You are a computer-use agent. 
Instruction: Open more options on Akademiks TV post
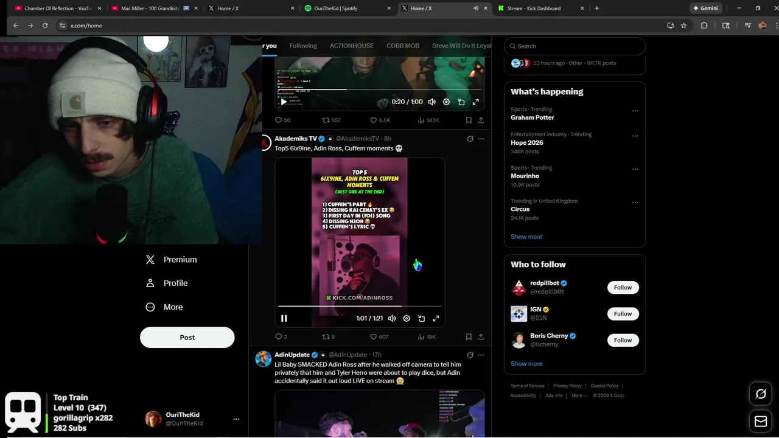481,139
